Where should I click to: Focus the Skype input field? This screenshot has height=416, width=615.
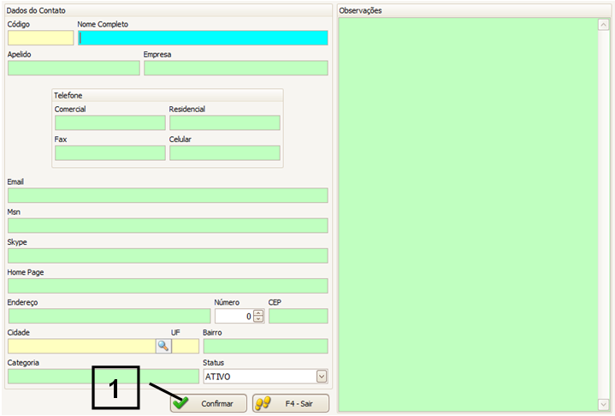pyautogui.click(x=168, y=256)
